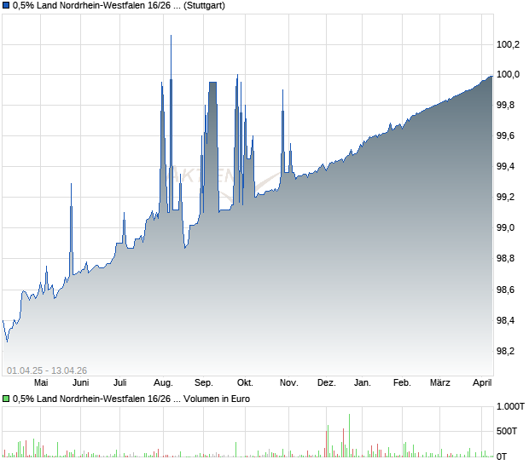Select the 'Aug.' month label
Screen dimensions: 529x465
[164, 383]
